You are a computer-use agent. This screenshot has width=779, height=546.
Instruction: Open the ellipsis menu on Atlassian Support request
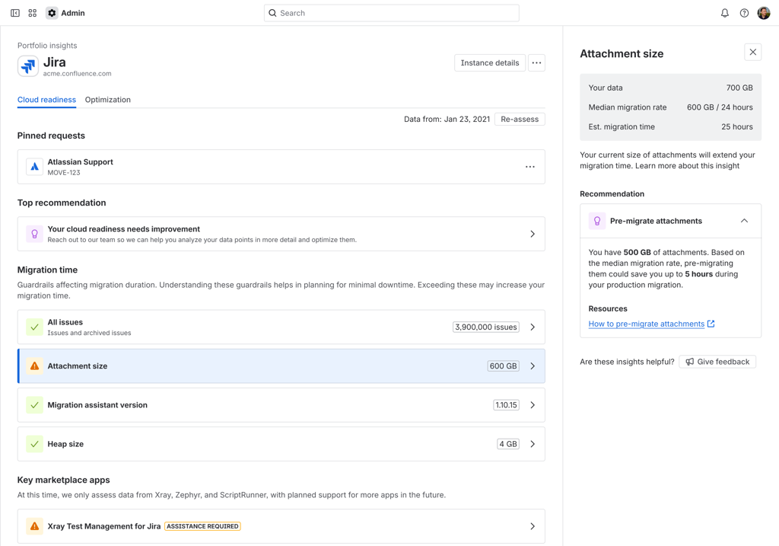coord(529,166)
